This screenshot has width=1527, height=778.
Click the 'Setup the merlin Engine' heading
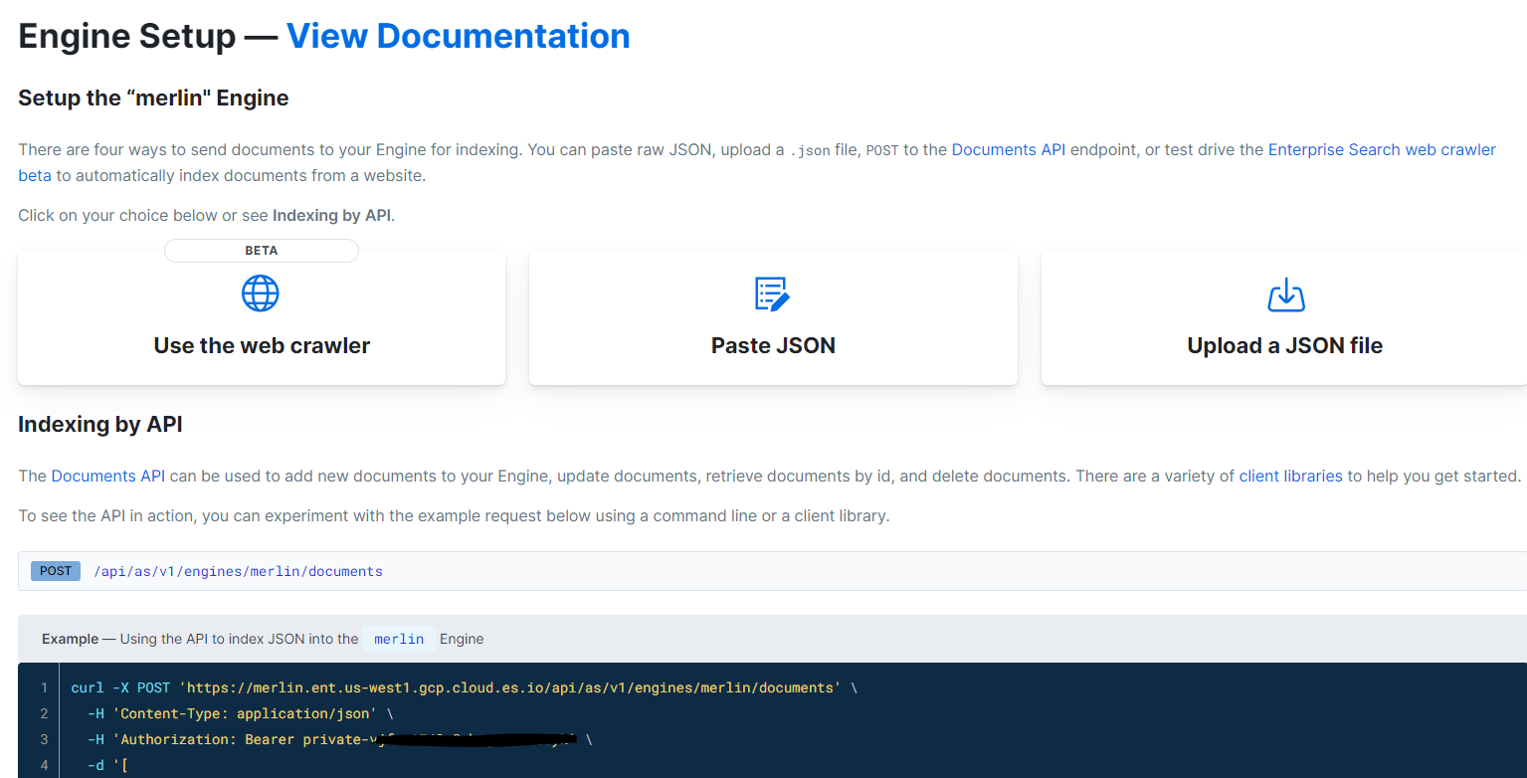click(153, 97)
